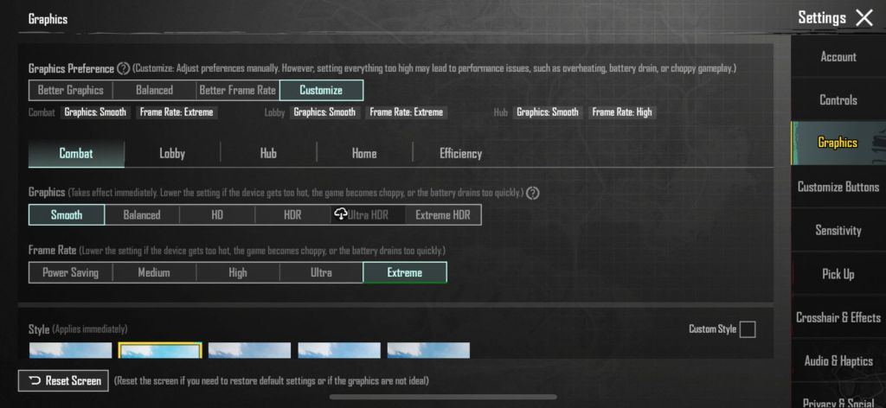This screenshot has height=408, width=886.
Task: Set frame rate to Extreme
Action: click(405, 273)
